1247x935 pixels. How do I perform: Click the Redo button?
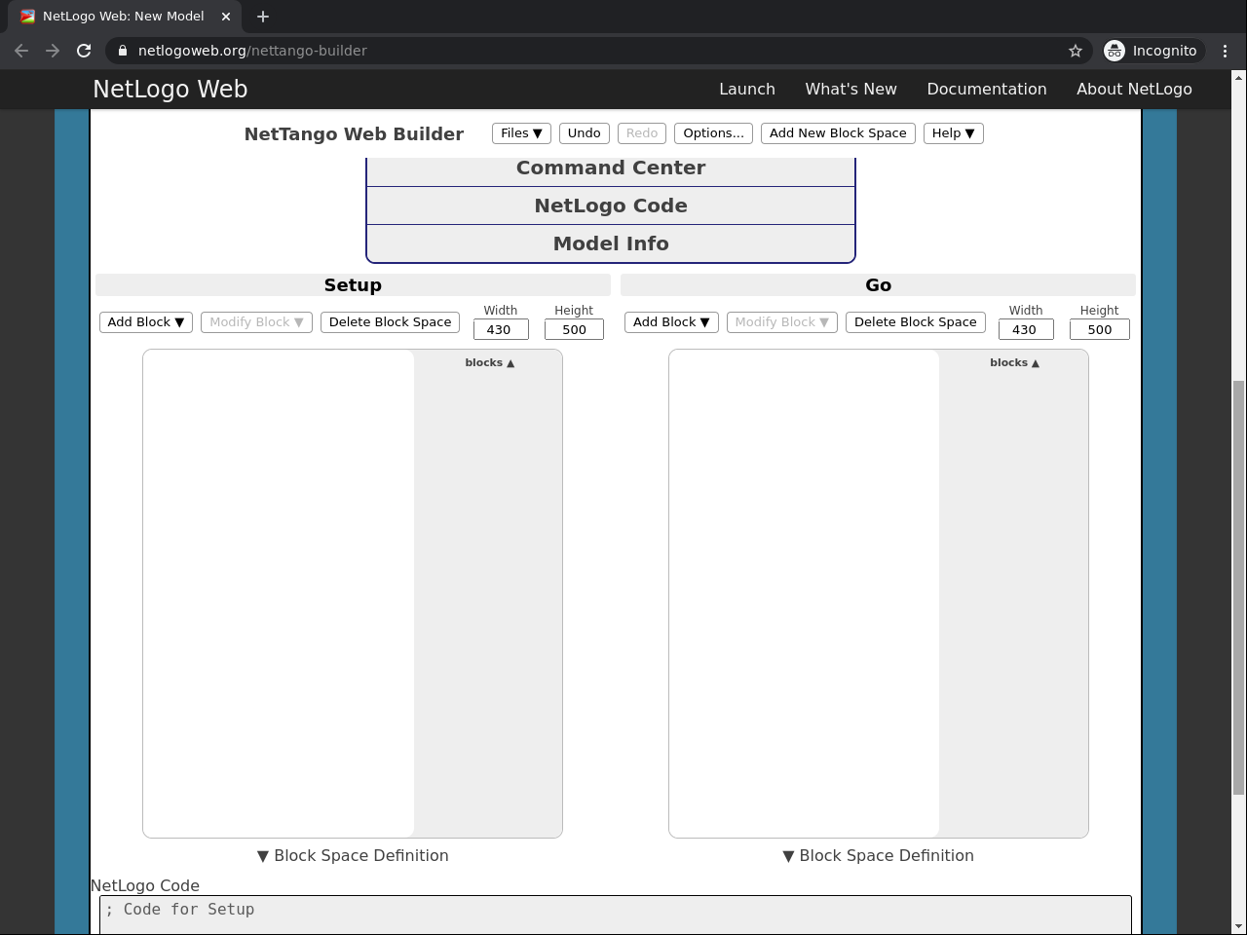point(642,133)
